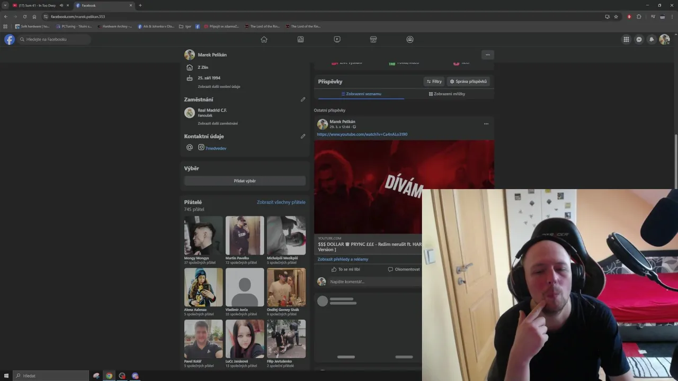The image size is (678, 381).
Task: Open Správa příspěvků button
Action: [468, 81]
